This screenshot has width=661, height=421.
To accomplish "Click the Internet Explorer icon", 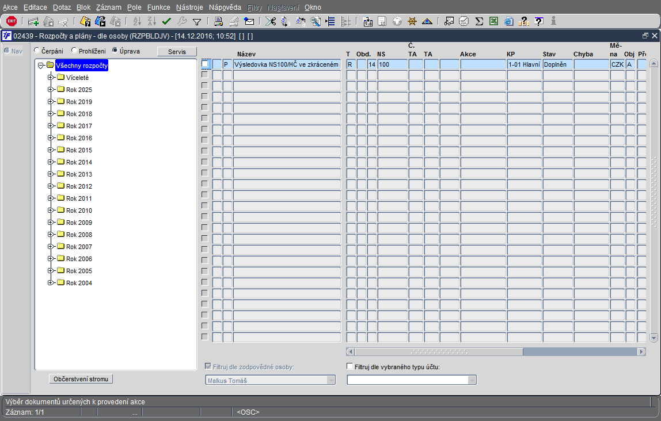I will tap(509, 21).
